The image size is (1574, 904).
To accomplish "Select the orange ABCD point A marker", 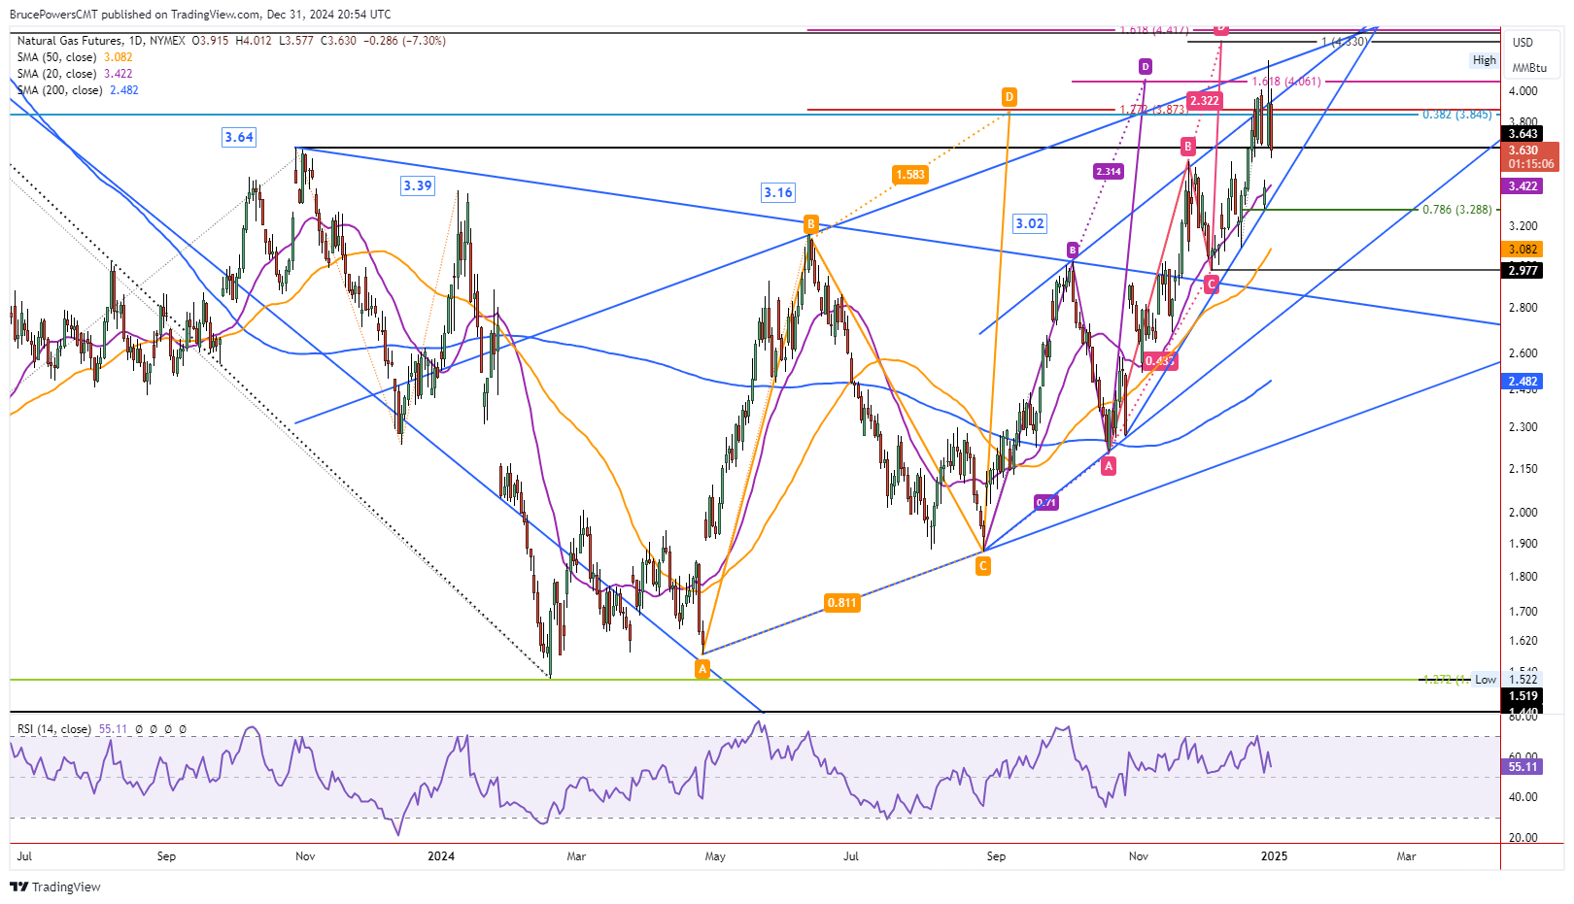I will click(702, 669).
